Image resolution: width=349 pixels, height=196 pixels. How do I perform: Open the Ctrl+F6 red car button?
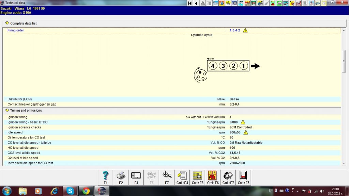[x=213, y=178]
